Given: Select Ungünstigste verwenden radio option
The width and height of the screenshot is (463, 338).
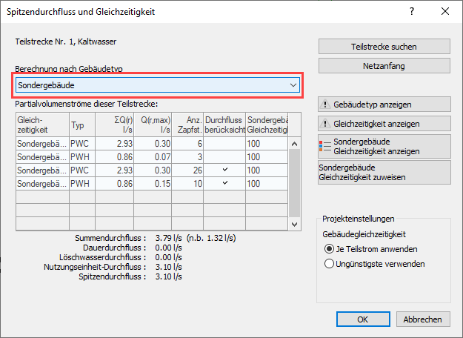Looking at the screenshot, I should click(x=374, y=264).
